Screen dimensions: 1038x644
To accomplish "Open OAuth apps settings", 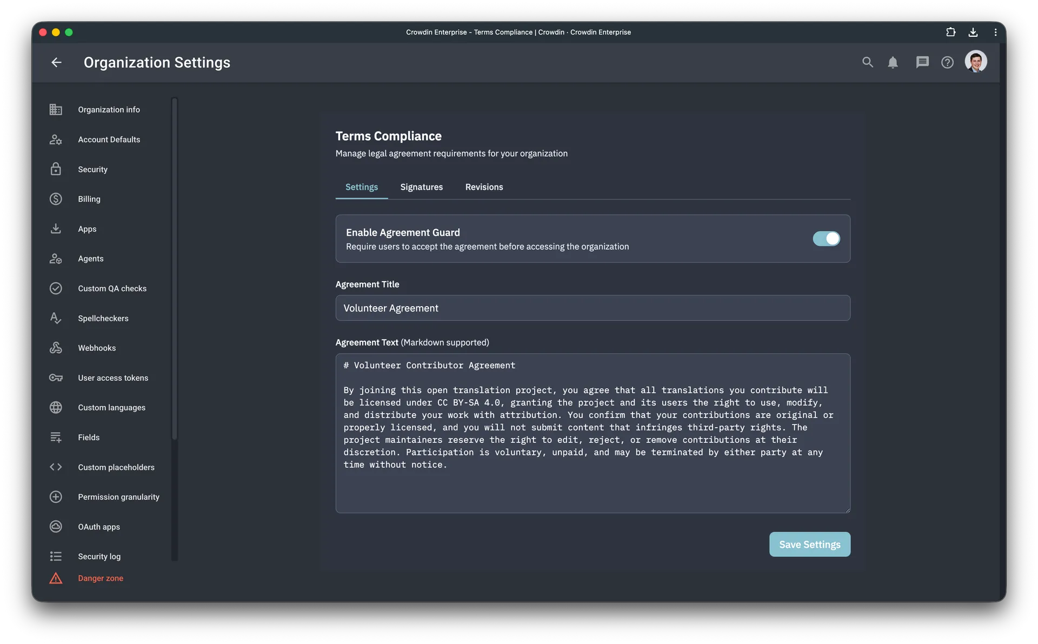I will 98,526.
